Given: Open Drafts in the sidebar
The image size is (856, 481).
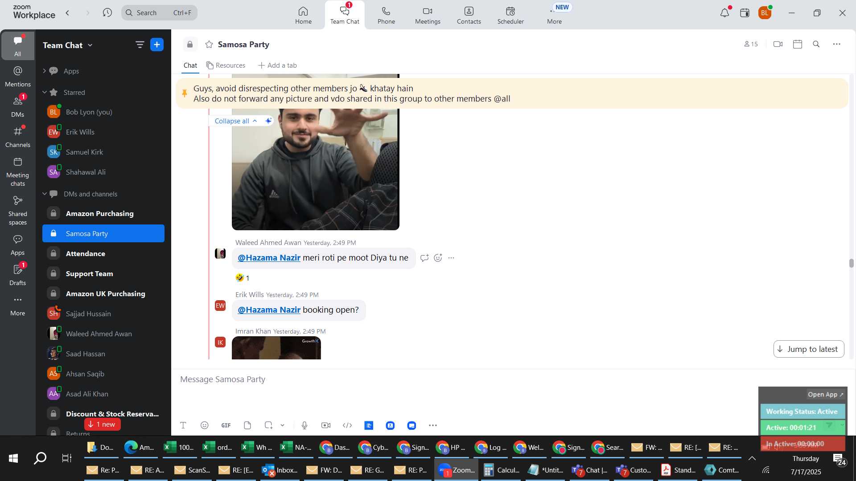Looking at the screenshot, I should (17, 275).
